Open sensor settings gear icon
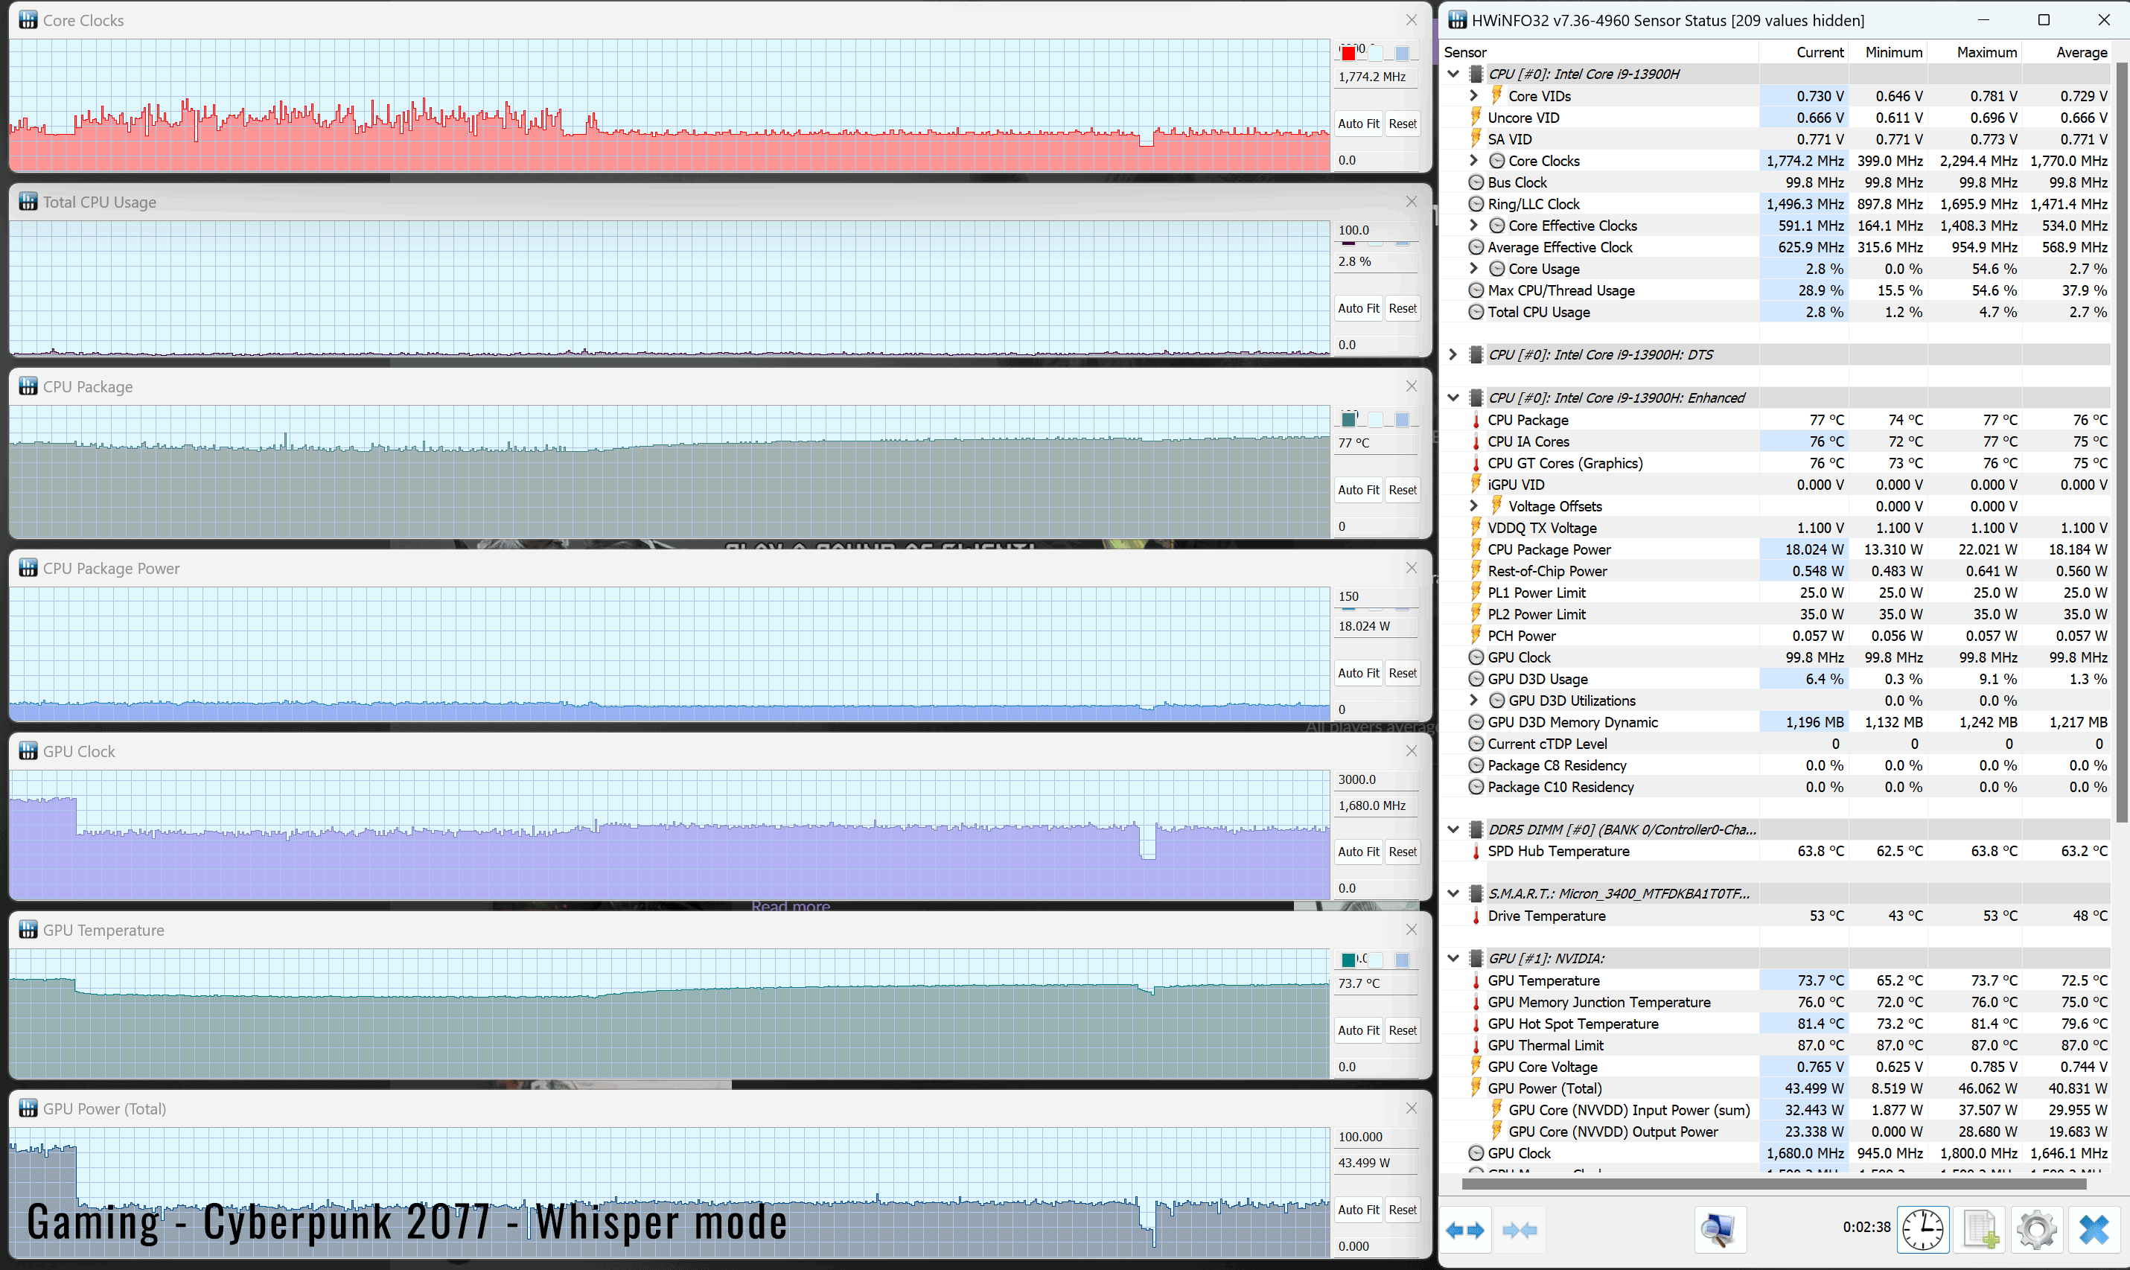The image size is (2130, 1270). point(2037,1230)
